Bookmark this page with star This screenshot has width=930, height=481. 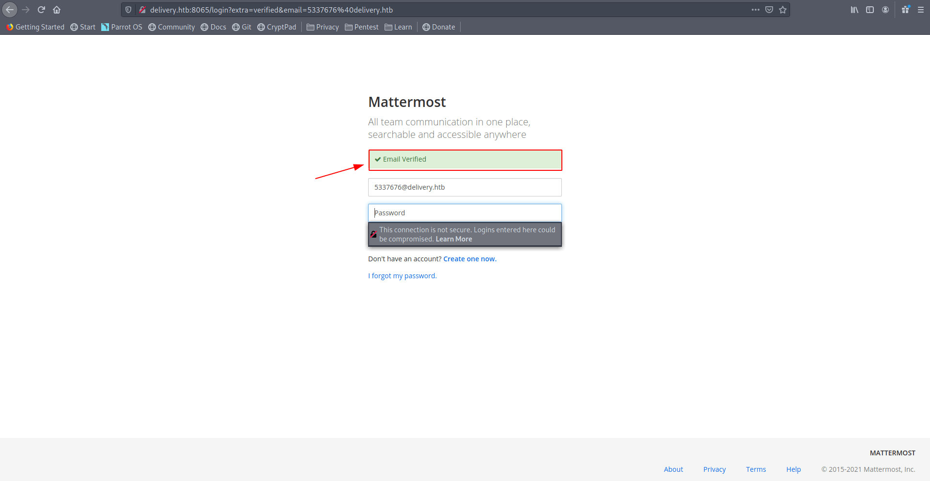[x=783, y=10]
